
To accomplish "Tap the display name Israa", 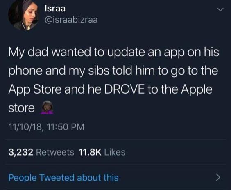I will [x=55, y=9].
